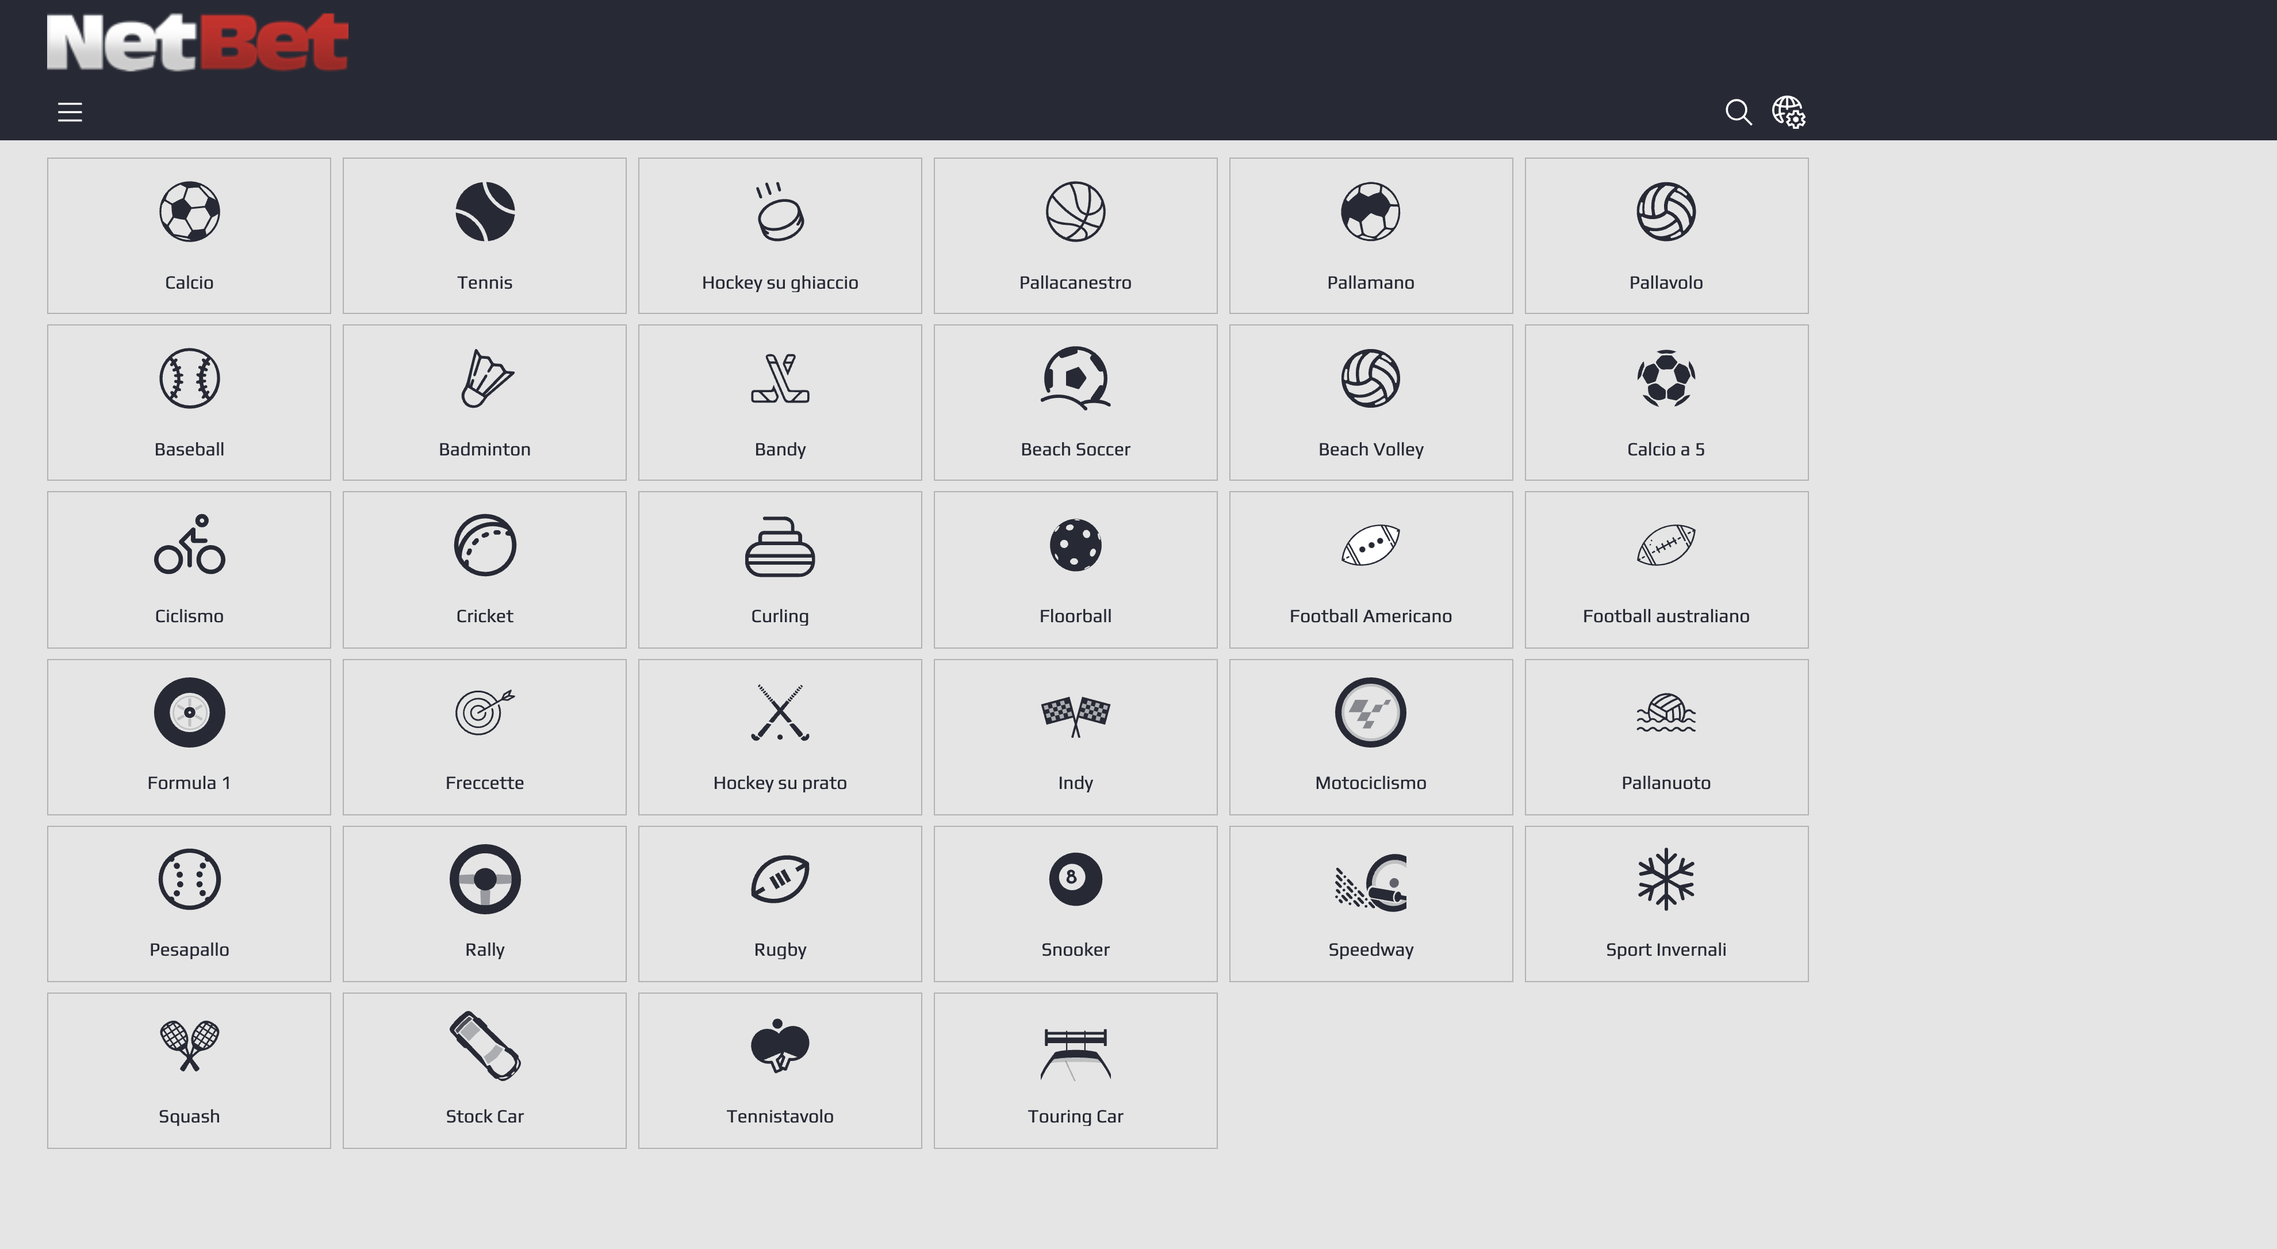Open language settings globe icon
Viewport: 2277px width, 1249px height.
(1788, 112)
